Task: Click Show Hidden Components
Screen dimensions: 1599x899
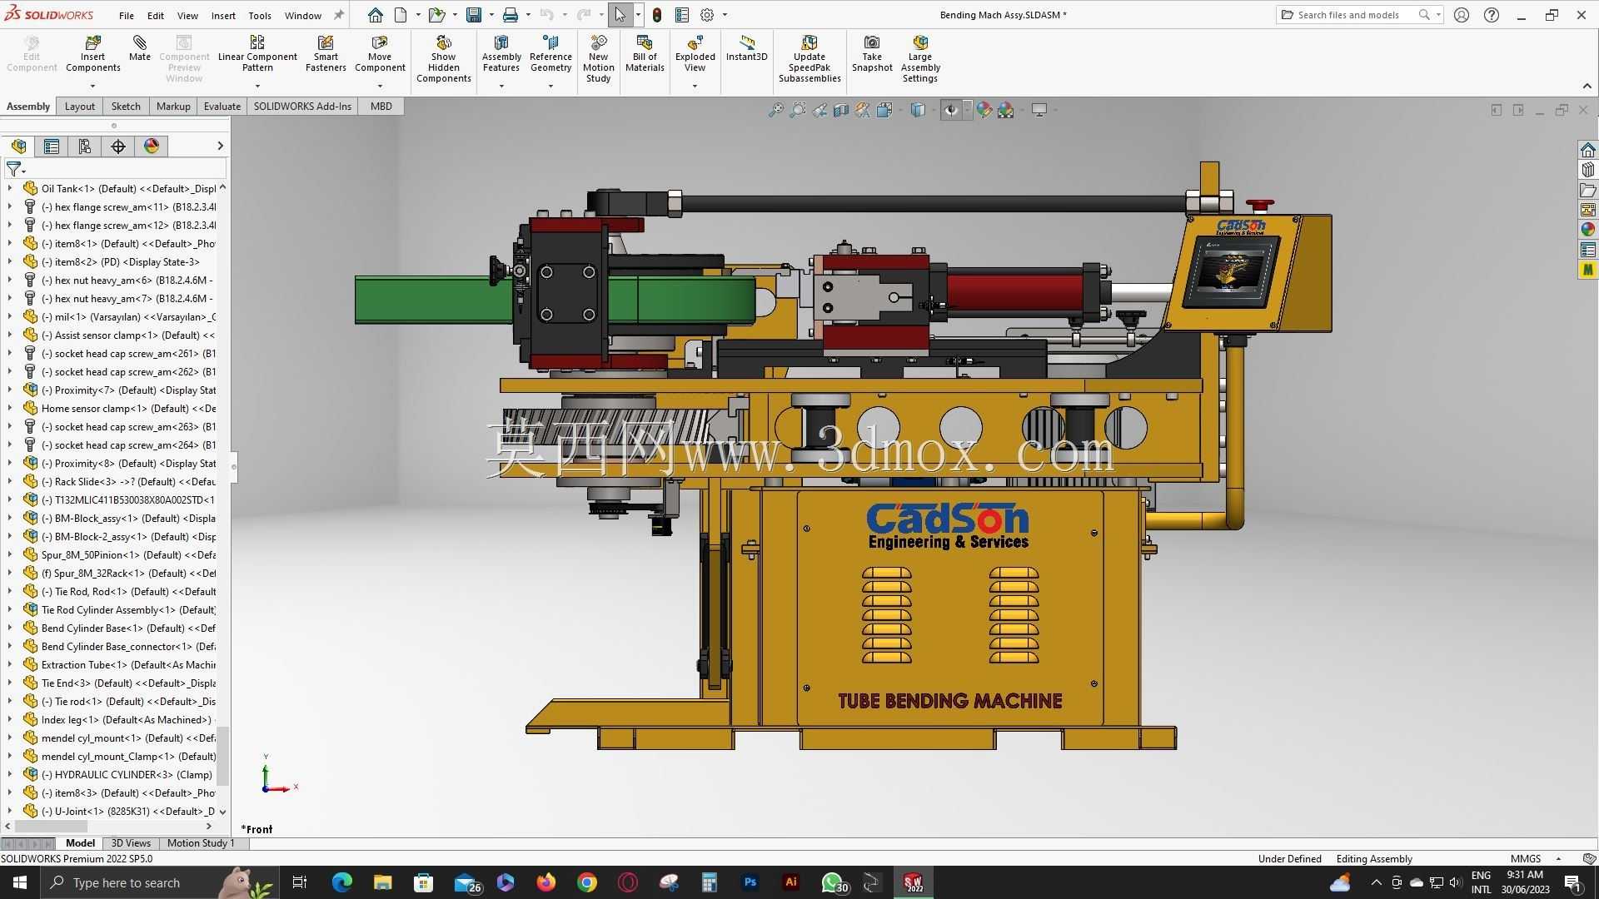Action: (444, 58)
